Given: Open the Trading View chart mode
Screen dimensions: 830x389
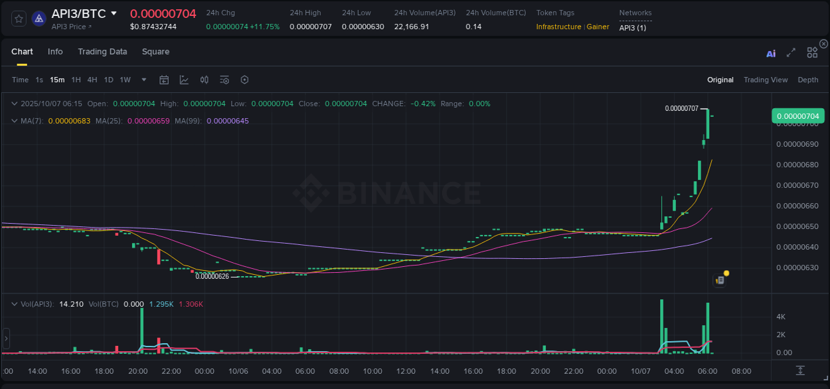Looking at the screenshot, I should pos(766,80).
